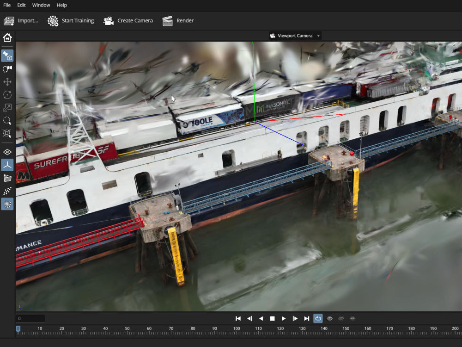Select the Move tool
Screen dimensions: 462x347
click(x=7, y=82)
